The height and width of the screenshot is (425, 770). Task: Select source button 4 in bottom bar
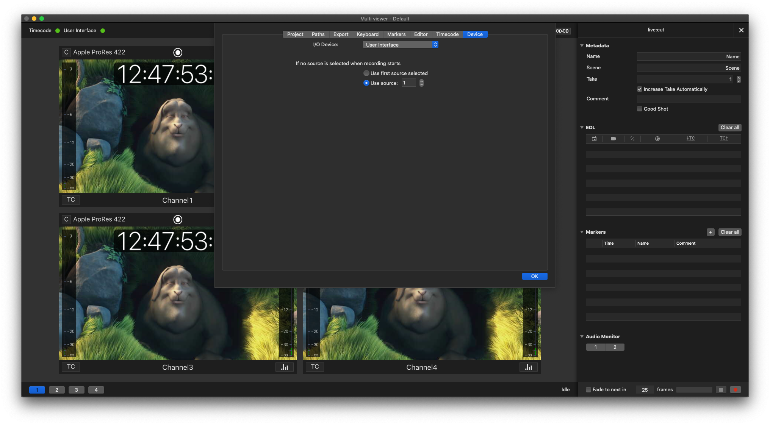pos(96,390)
